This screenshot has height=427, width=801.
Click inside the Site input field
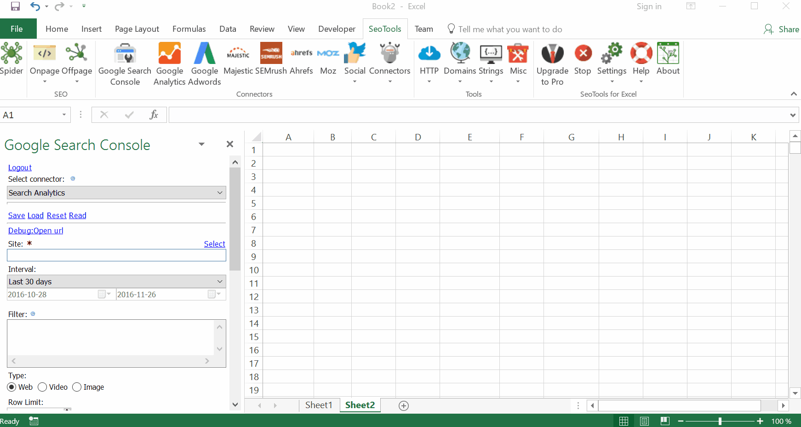coord(115,255)
